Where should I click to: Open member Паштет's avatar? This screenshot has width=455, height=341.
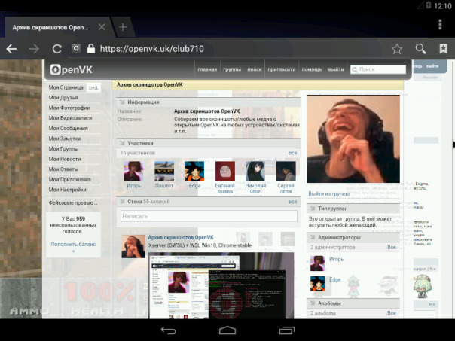click(x=164, y=171)
